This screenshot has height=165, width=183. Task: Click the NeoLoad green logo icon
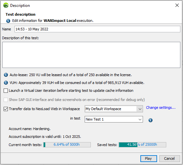point(6,5)
